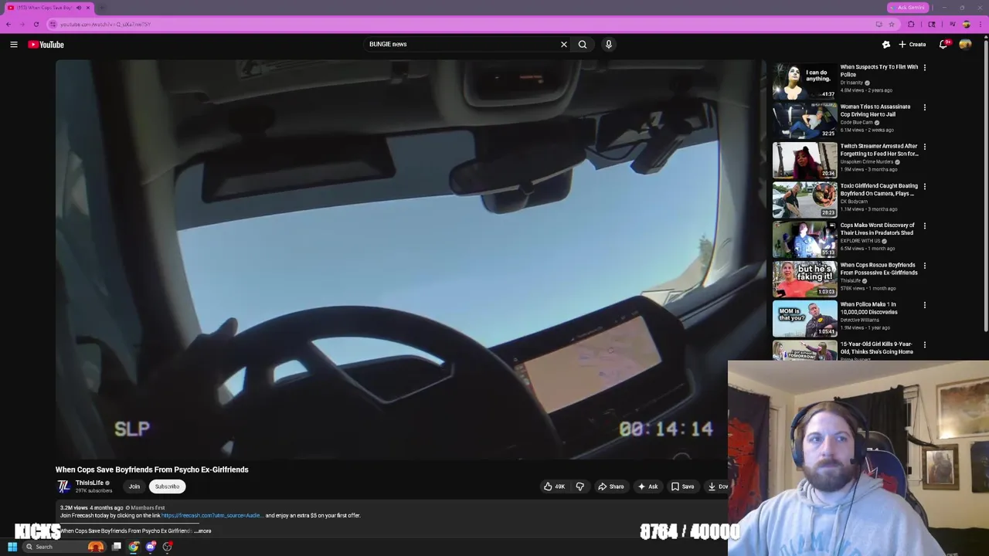Screen dimensions: 989x556
Task: Join the ThisIsLife channel membership
Action: point(134,486)
